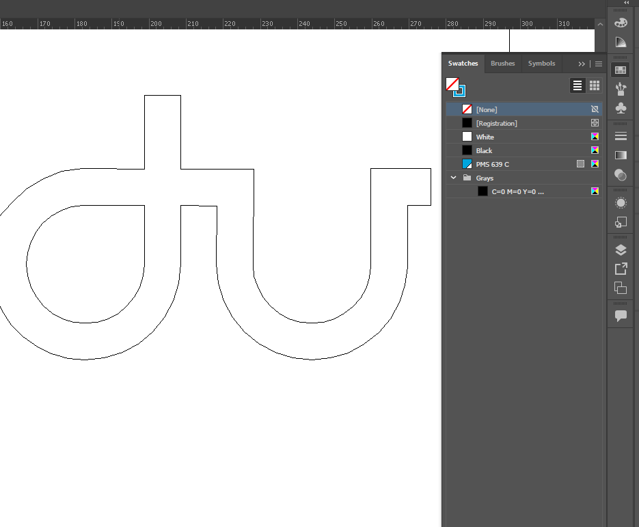This screenshot has width=639, height=527.
Task: Open the Gradient panel dock icon
Action: (x=621, y=155)
